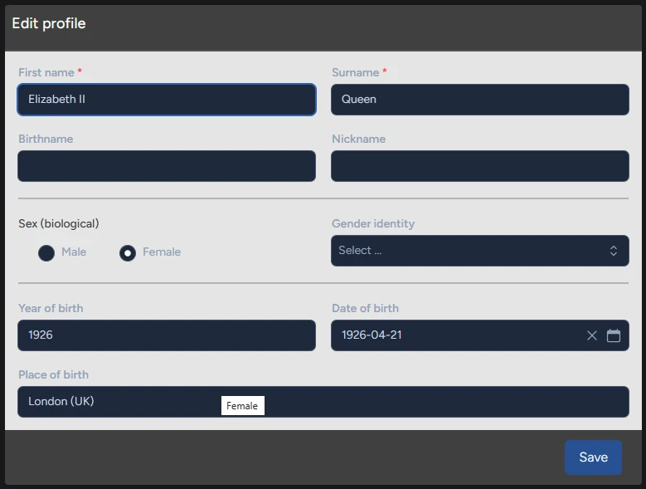Click the Surname label

(355, 72)
